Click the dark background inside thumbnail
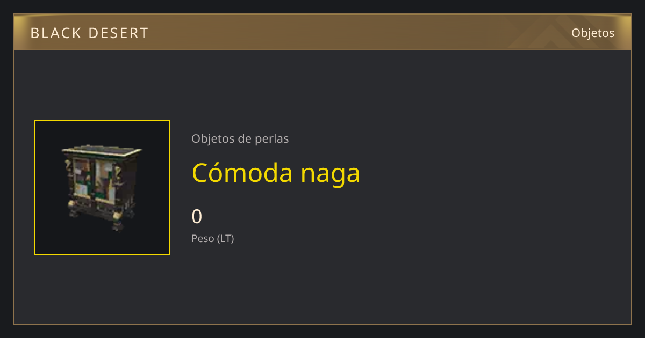The width and height of the screenshot is (645, 338). coord(51,236)
